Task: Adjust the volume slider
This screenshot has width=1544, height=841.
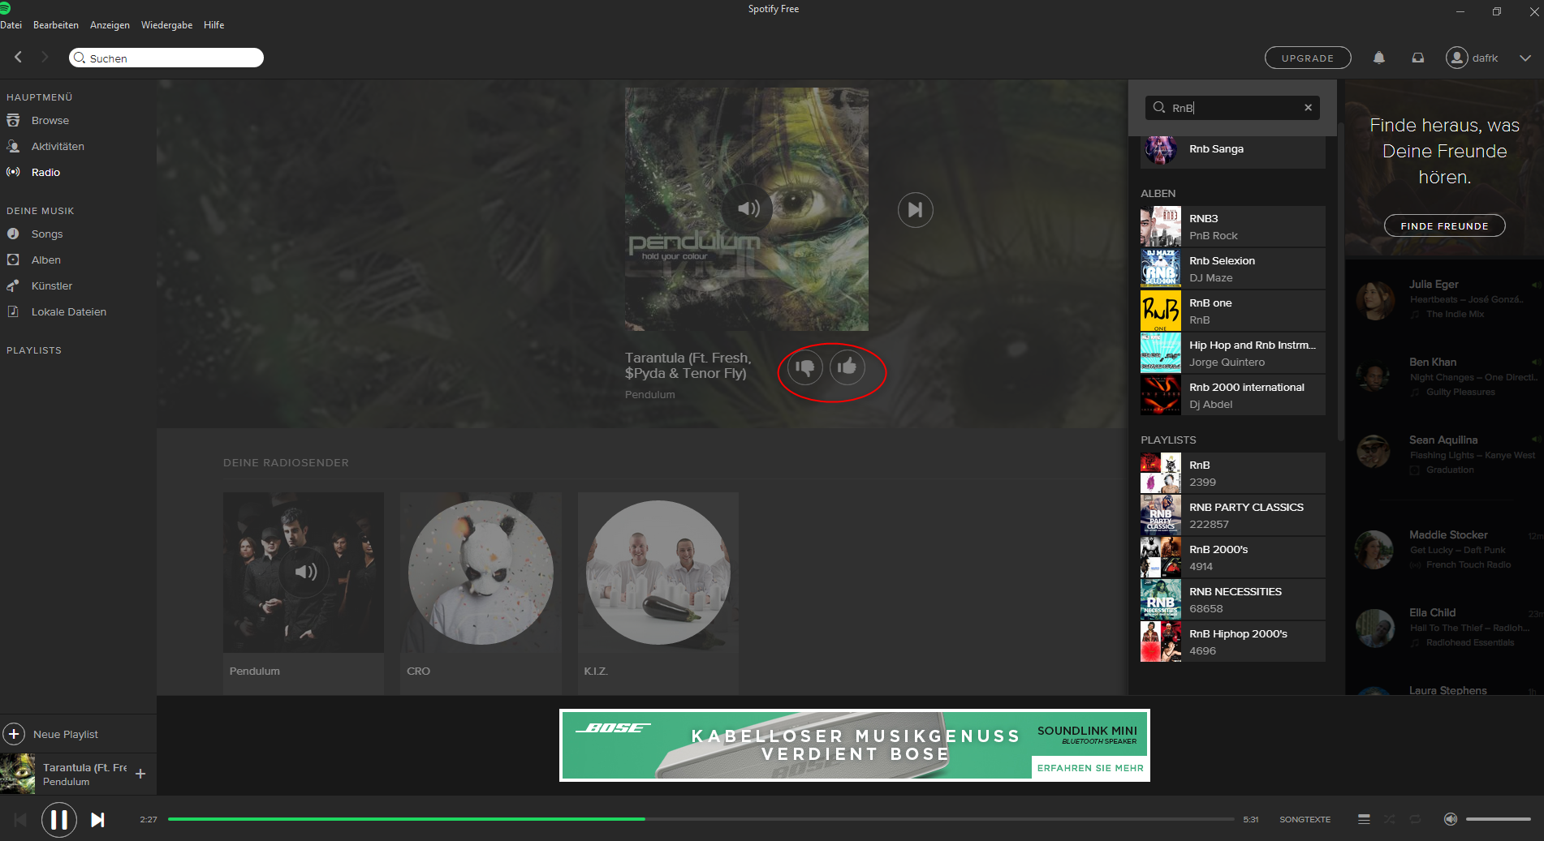Action: pyautogui.click(x=1498, y=819)
